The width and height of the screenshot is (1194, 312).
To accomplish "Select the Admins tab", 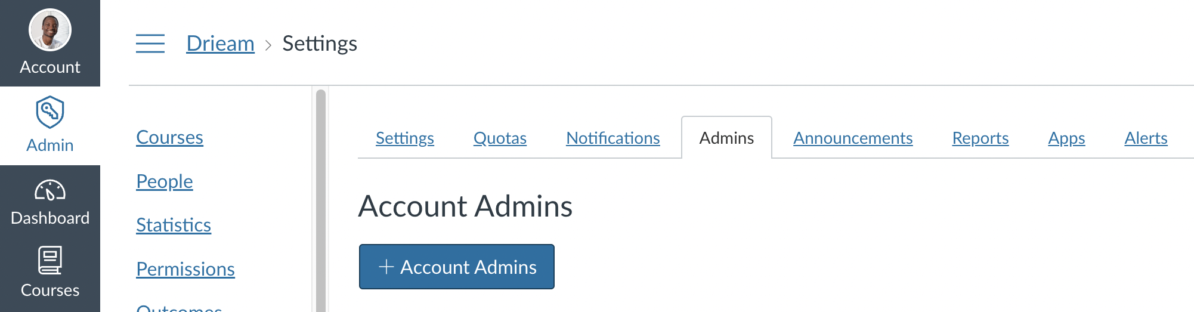I will tap(726, 138).
